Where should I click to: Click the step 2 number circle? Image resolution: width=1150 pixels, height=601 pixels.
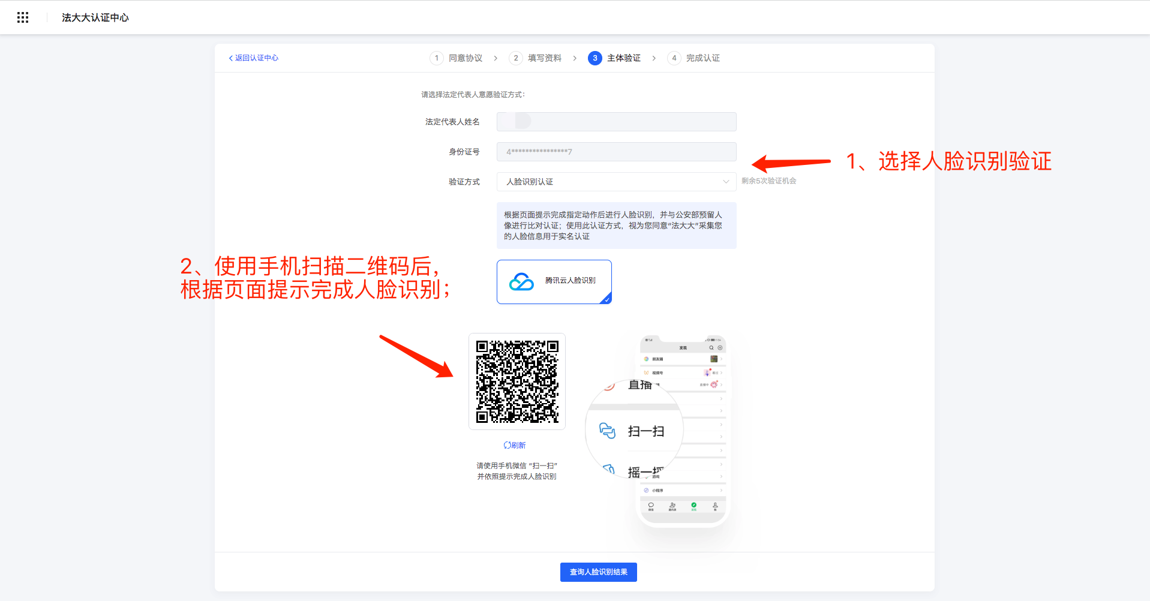coord(516,58)
